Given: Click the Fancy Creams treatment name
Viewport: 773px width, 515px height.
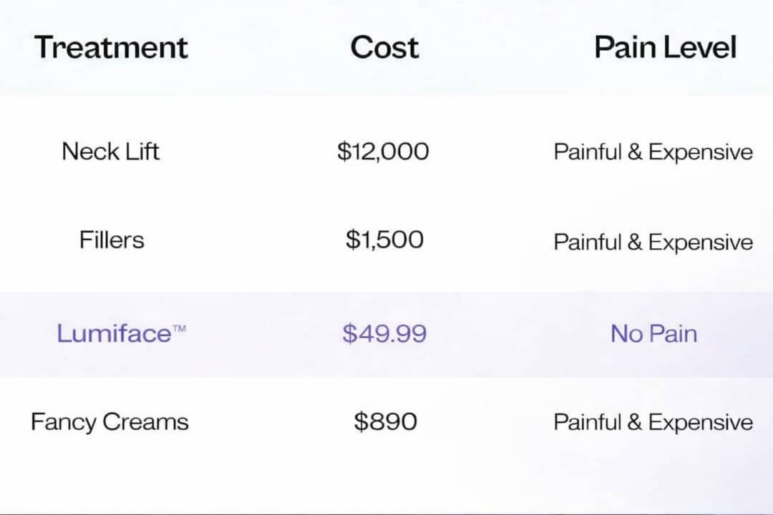Looking at the screenshot, I should point(110,422).
